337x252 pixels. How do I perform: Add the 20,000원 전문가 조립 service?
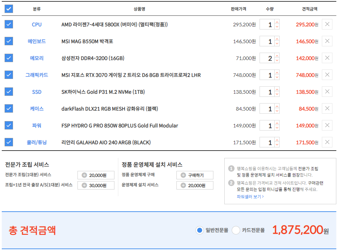[x=96, y=175]
